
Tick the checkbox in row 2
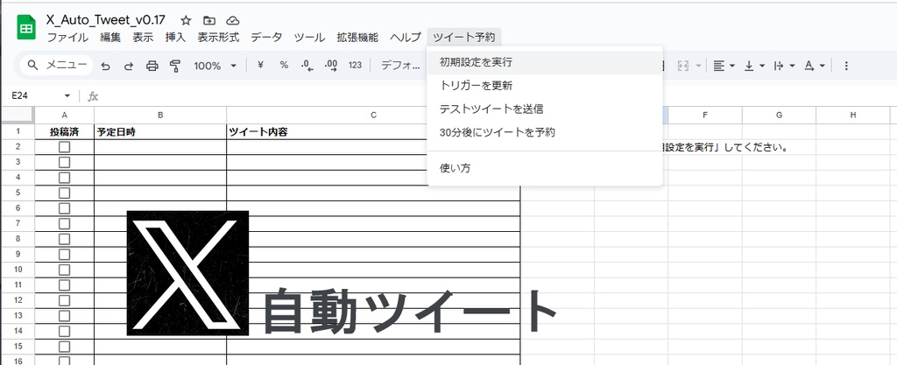[65, 147]
